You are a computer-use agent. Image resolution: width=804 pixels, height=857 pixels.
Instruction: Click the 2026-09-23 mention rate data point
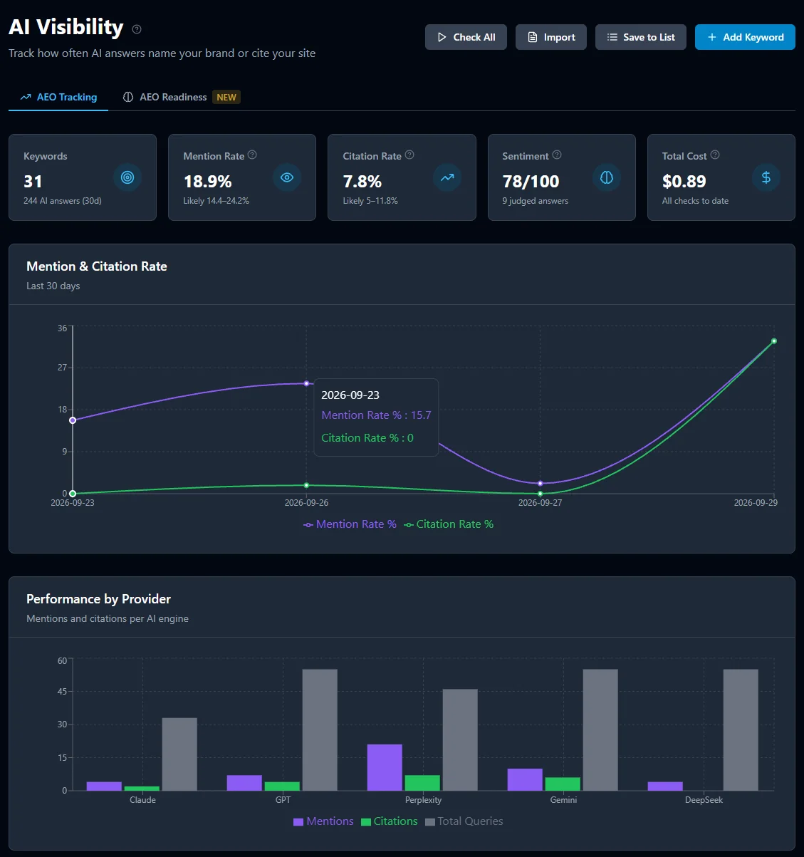pos(73,420)
